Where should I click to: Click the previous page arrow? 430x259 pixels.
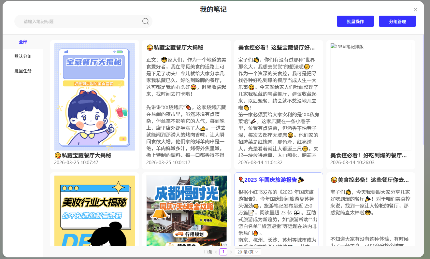click(216, 252)
